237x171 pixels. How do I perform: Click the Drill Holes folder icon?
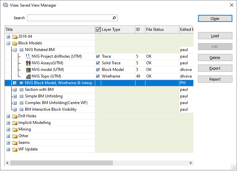15,116
